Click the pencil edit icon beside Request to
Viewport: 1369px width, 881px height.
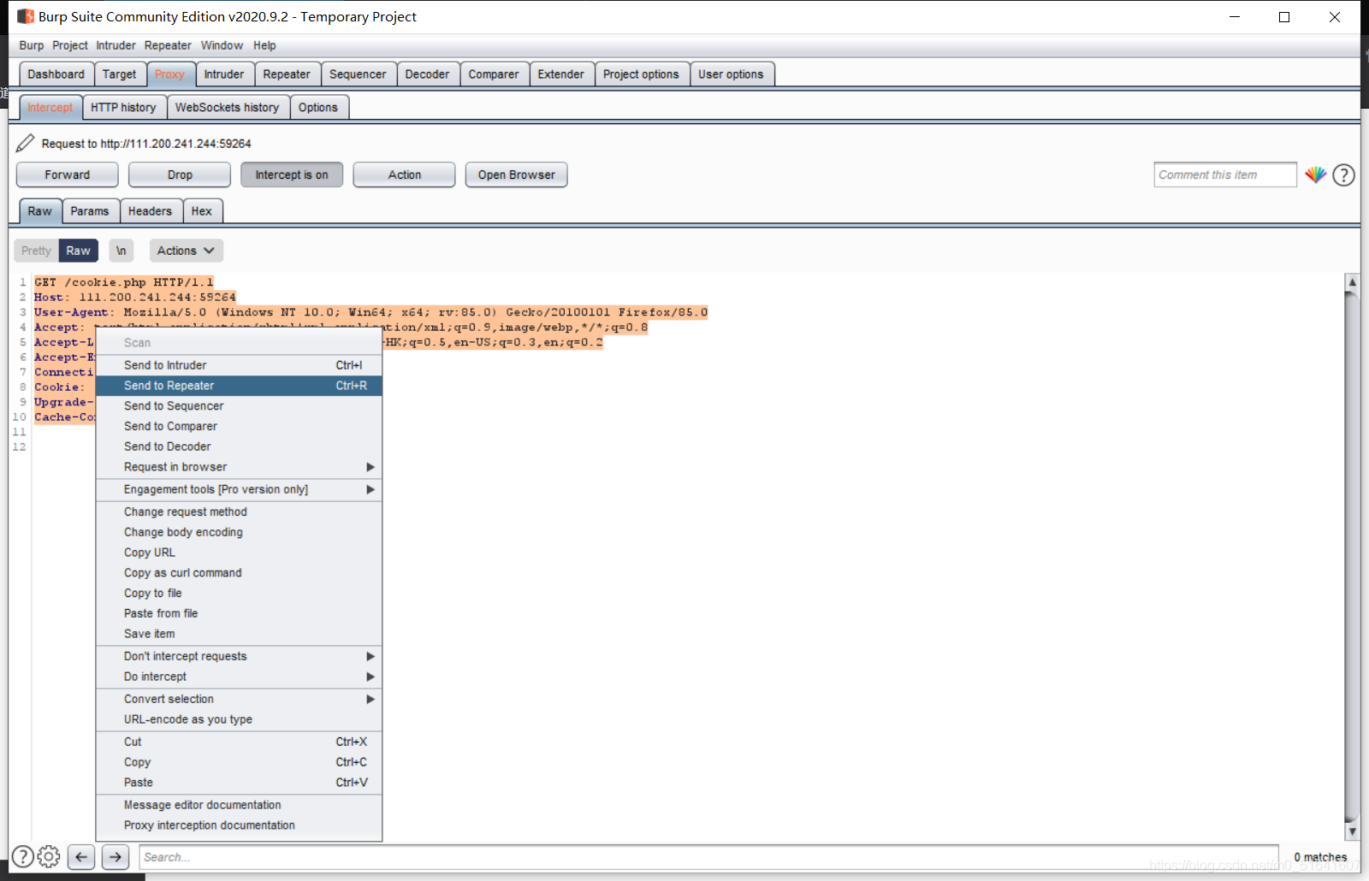26,143
